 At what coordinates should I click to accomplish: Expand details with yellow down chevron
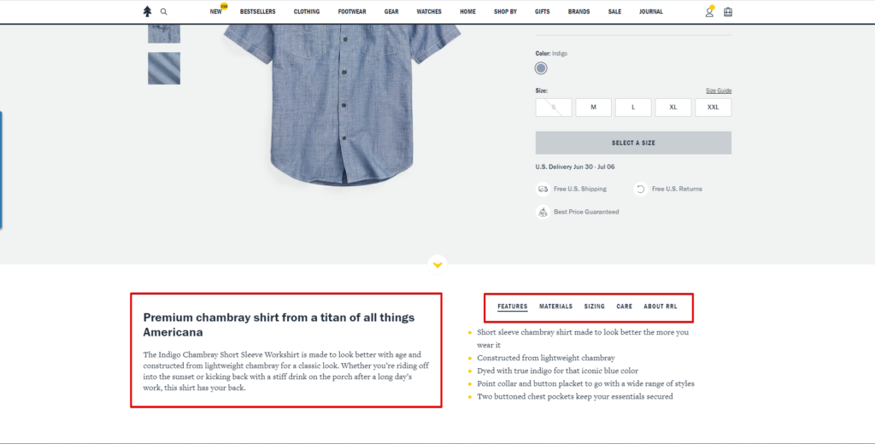coord(437,265)
